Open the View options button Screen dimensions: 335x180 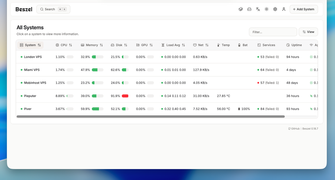click(308, 32)
